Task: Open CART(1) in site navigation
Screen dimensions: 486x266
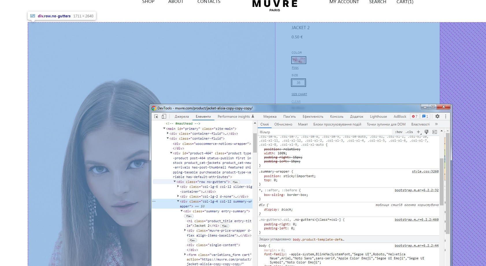Action: (x=405, y=2)
